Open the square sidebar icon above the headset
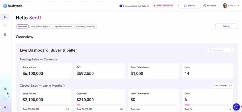The image size is (242, 112). click(5, 98)
